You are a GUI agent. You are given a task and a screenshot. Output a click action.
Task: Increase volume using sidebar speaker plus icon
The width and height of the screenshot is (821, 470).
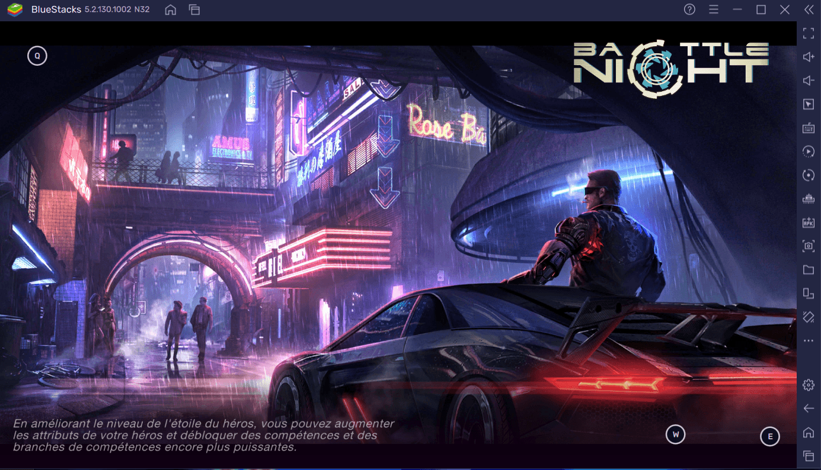click(x=809, y=57)
